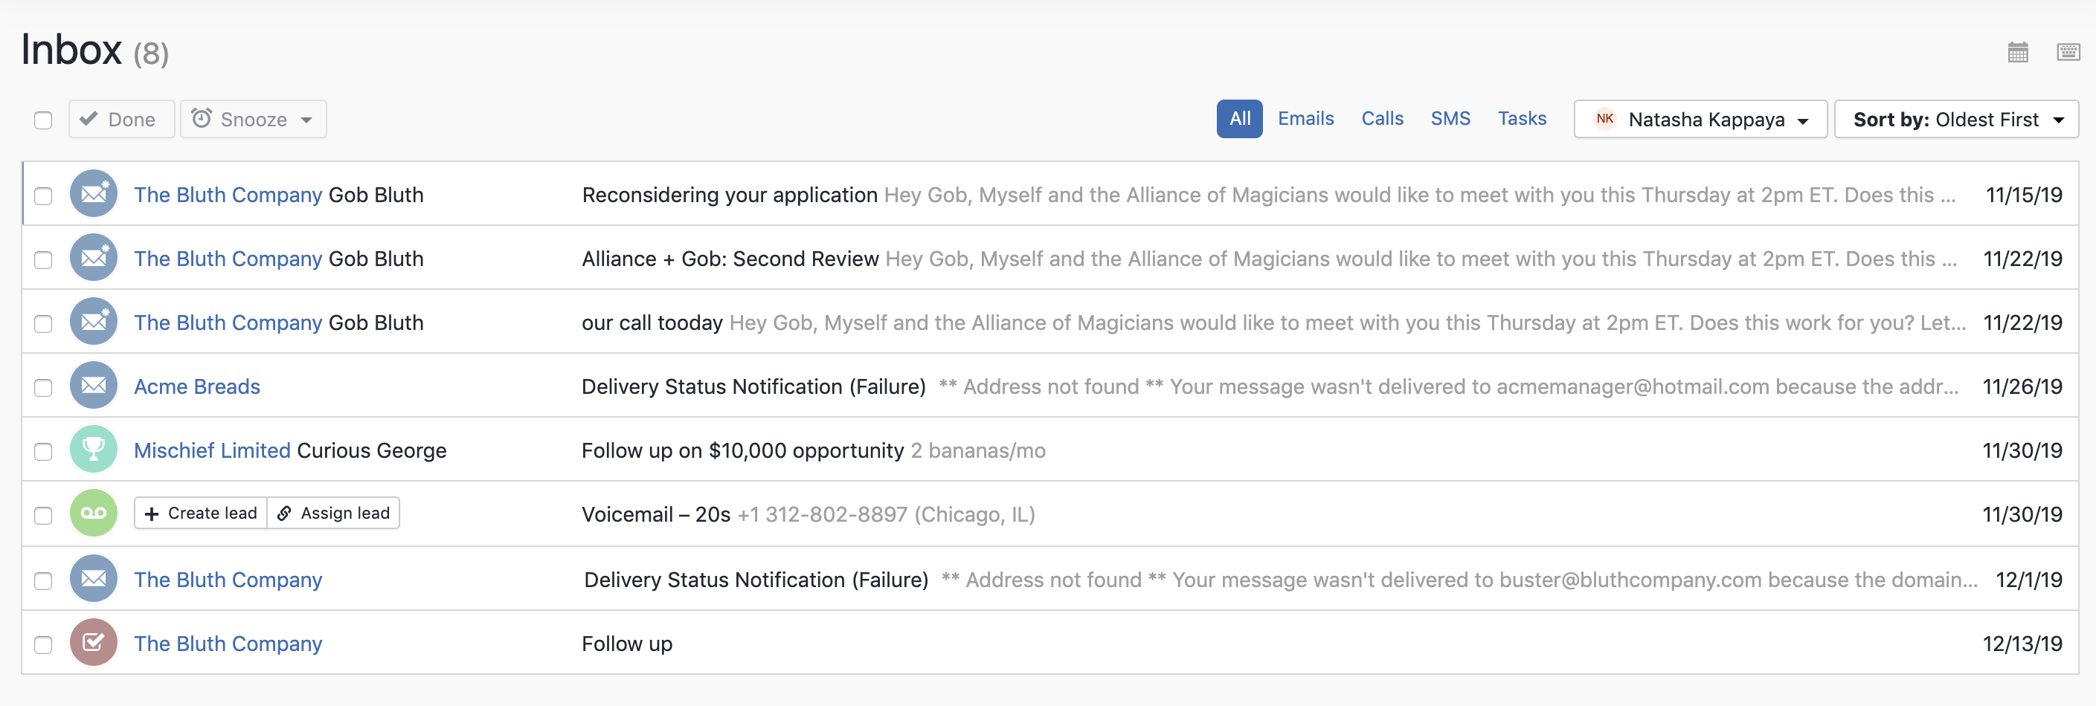The image size is (2096, 706).
Task: Click the trophy opportunity icon for Mischief Limited
Action: (x=94, y=450)
